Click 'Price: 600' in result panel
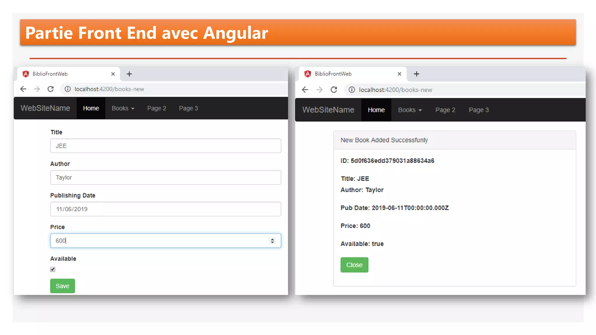This screenshot has width=596, height=335. 355,226
